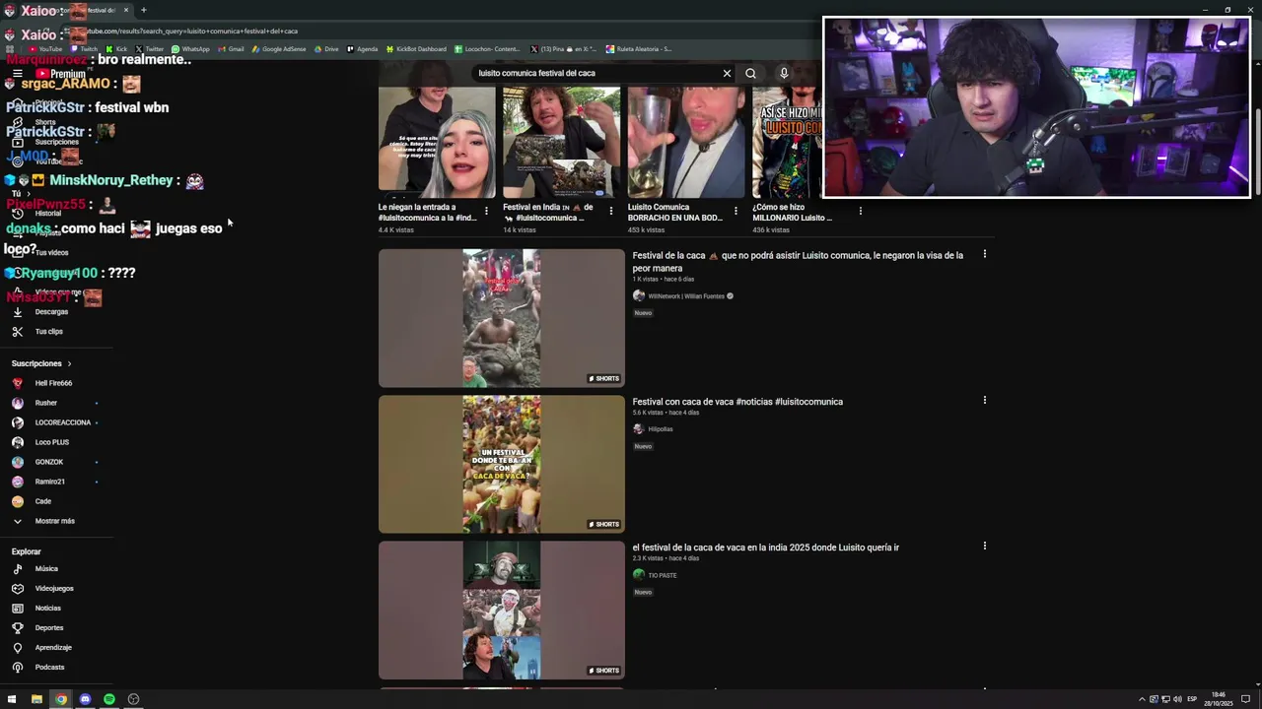1262x709 pixels.
Task: Open Google AdSense bookmark
Action: 279,49
